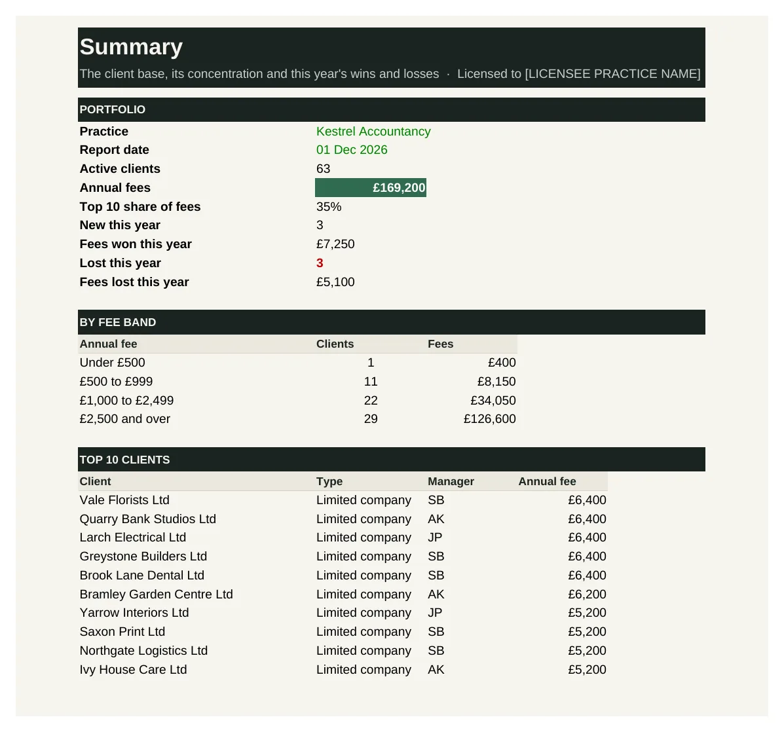Select the Manager column header

pos(451,482)
